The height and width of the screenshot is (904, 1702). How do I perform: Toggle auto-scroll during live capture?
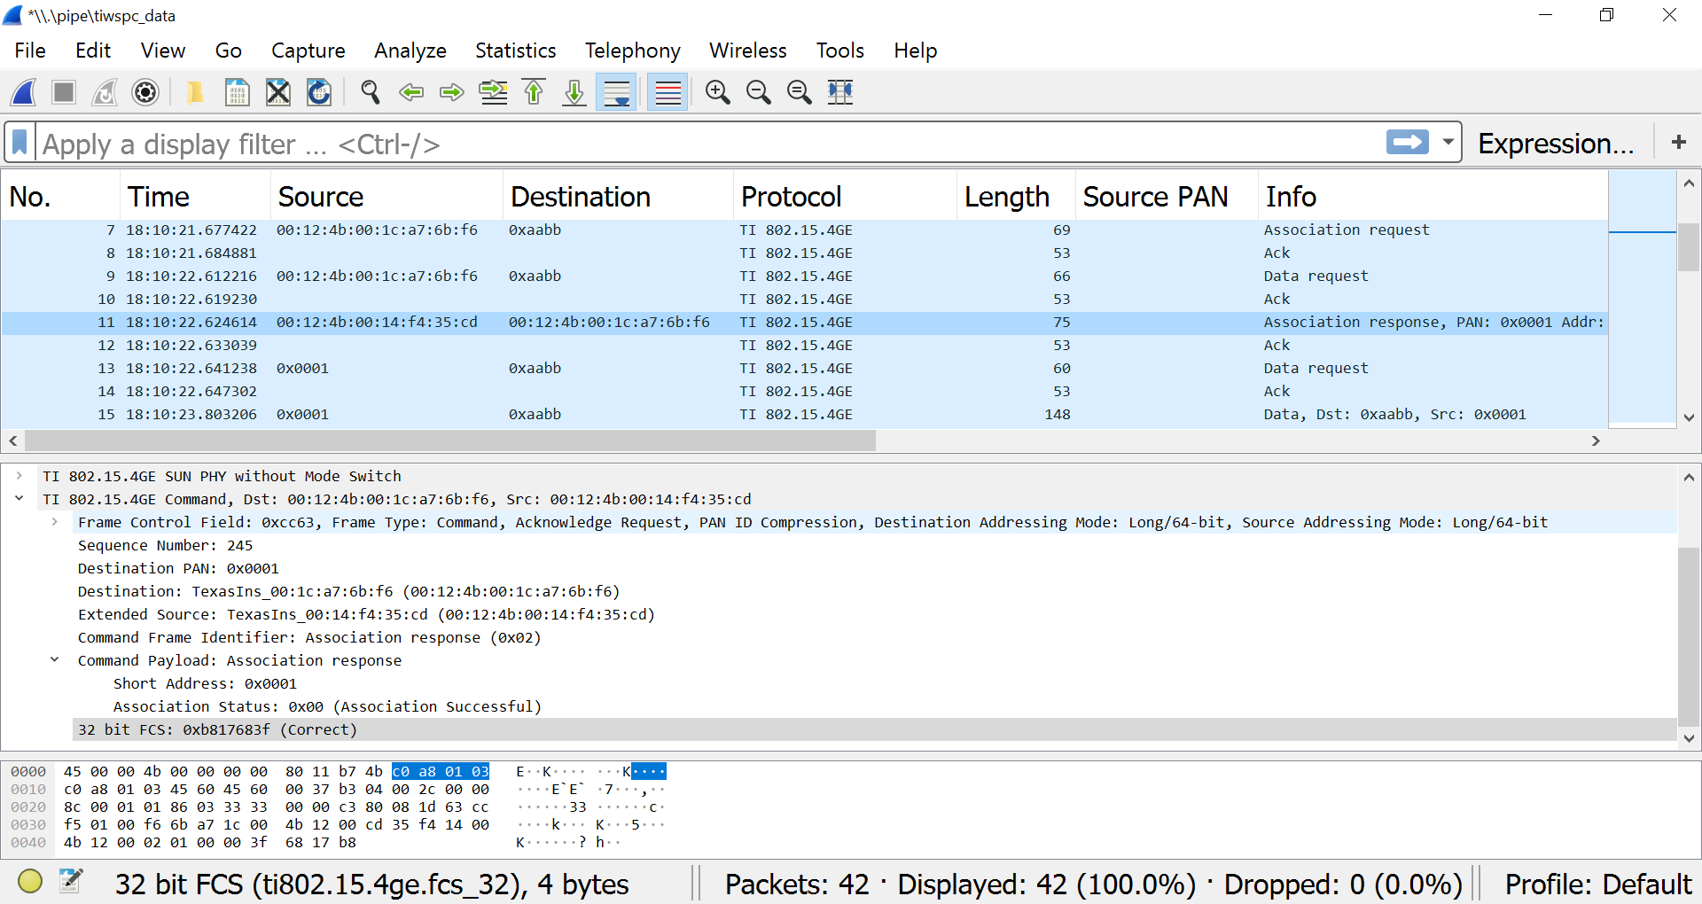click(616, 92)
